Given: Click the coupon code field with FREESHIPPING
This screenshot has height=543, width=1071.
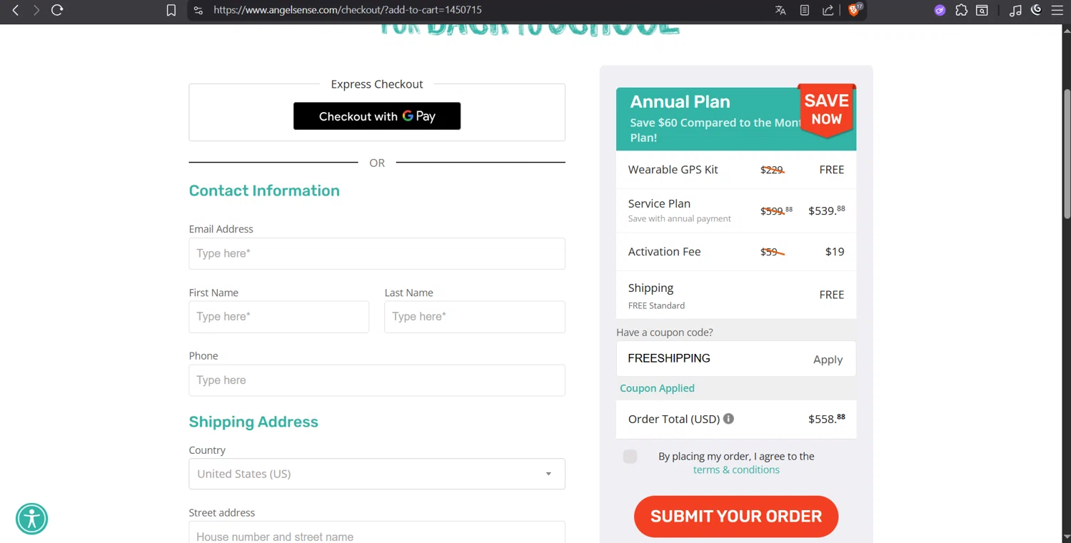Looking at the screenshot, I should [710, 358].
